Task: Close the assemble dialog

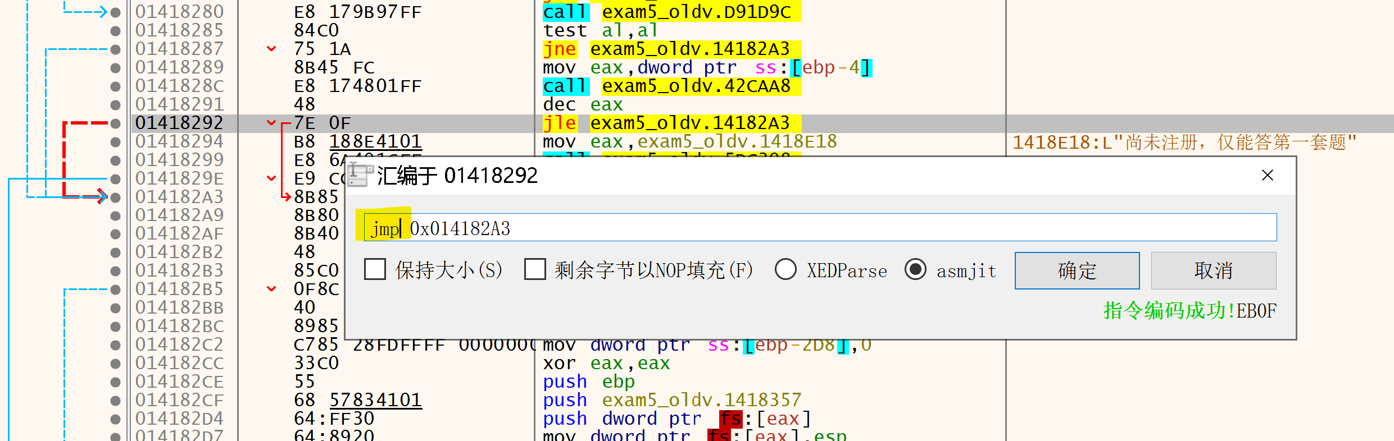Action: (1267, 176)
